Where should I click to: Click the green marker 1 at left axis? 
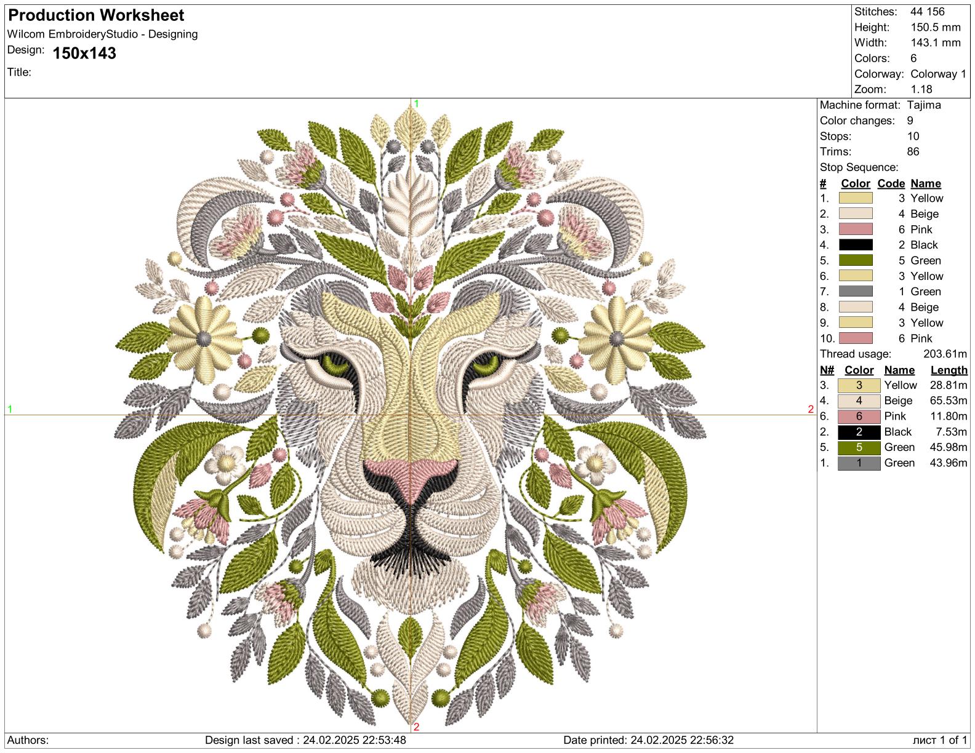coord(10,409)
